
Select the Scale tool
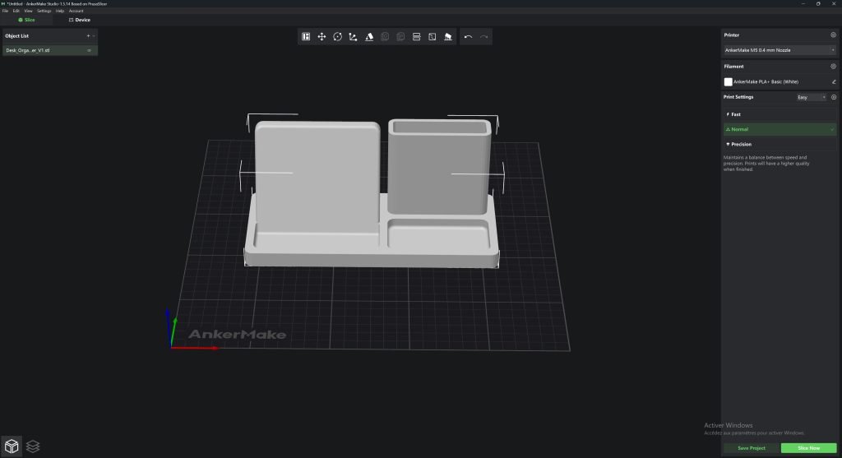tap(353, 36)
